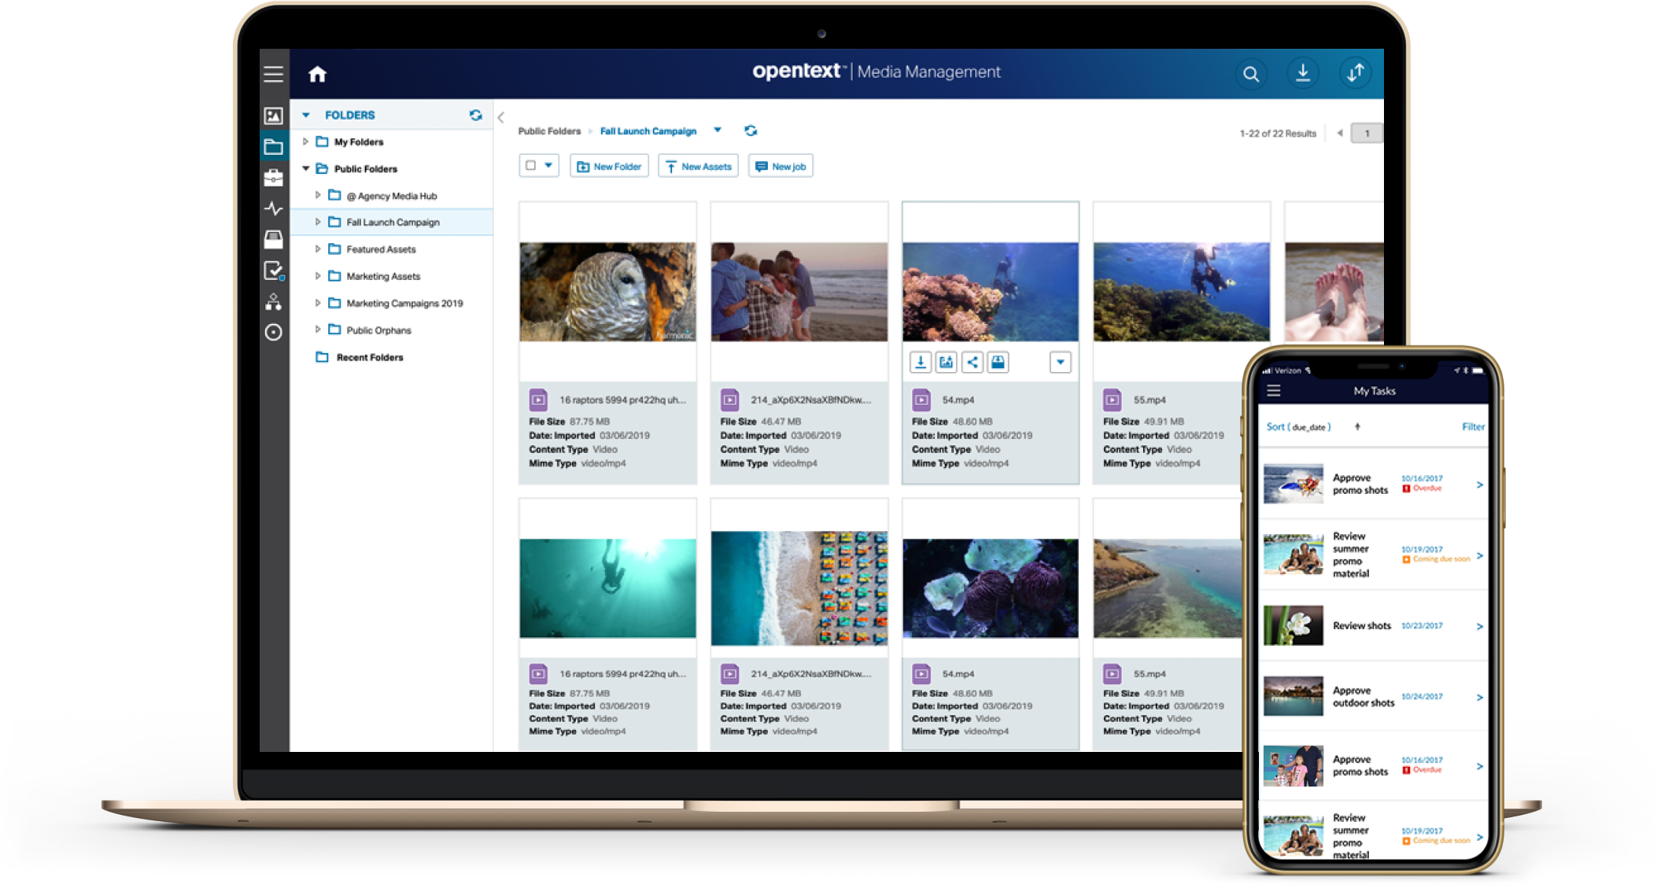Open the phone's hamburger menu
This screenshot has width=1657, height=888.
pyautogui.click(x=1273, y=391)
